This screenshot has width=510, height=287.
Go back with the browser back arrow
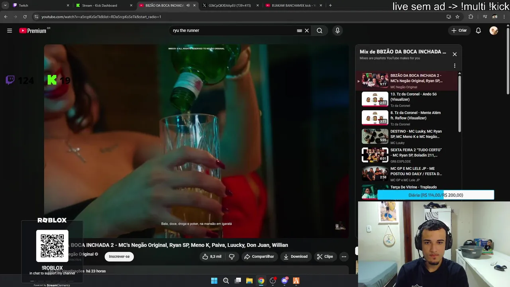pyautogui.click(x=6, y=17)
